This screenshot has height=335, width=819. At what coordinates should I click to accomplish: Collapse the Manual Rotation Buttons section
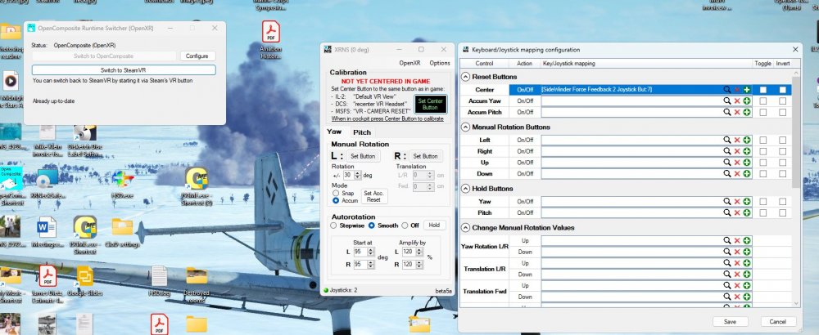(x=466, y=127)
